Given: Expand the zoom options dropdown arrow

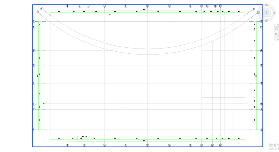Looking at the screenshot, I should 276,37.
